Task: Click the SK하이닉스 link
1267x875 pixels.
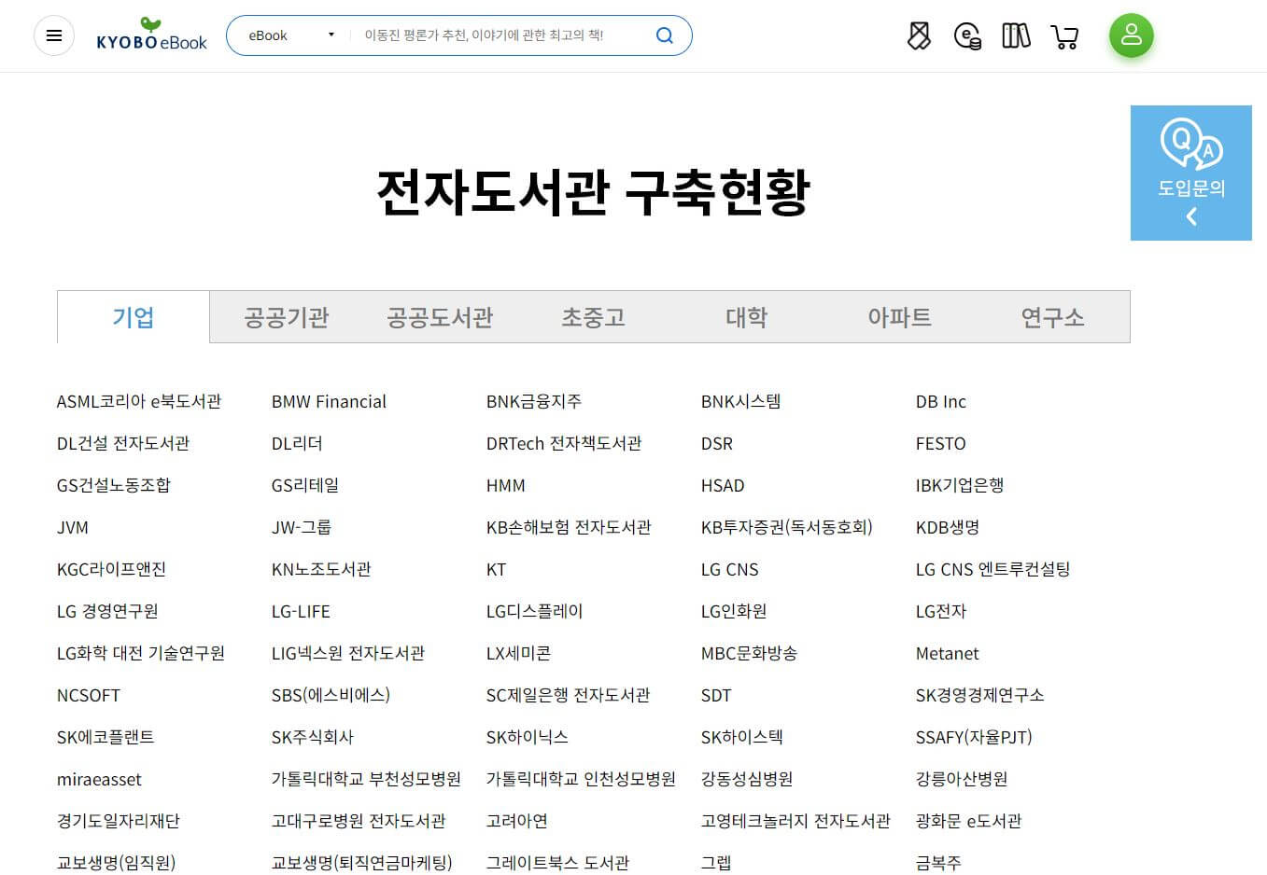Action: point(526,737)
